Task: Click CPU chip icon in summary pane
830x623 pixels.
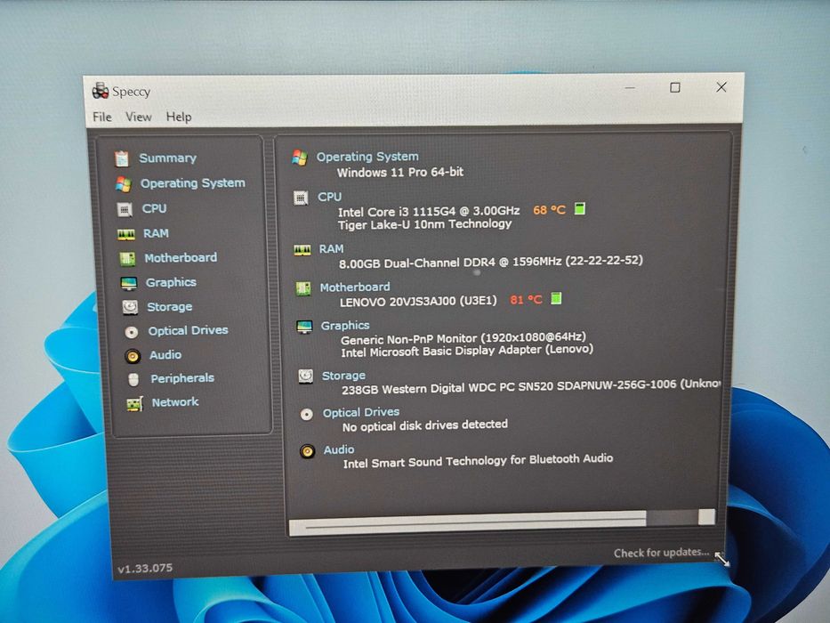Action: coord(301,198)
